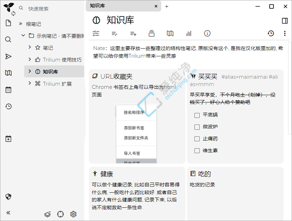Expand the Trilium 扩展 tree node
This screenshot has width=292, height=221.
tap(30, 84)
